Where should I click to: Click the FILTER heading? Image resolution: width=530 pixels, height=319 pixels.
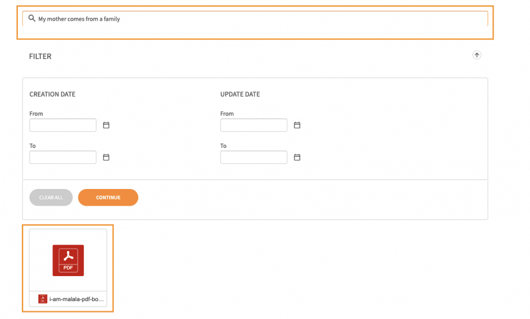pos(40,56)
